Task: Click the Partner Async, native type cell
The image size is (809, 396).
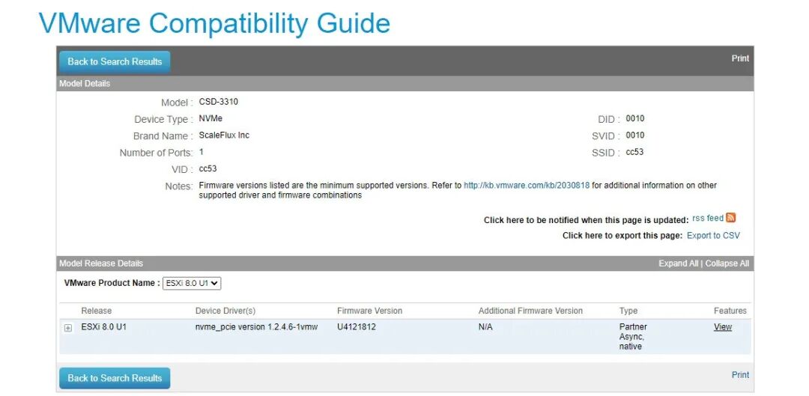Action: [x=633, y=337]
